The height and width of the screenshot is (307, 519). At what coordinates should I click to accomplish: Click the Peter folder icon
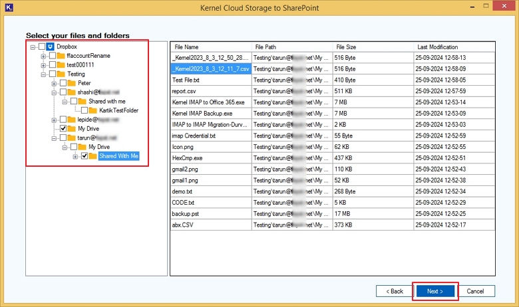pos(71,83)
